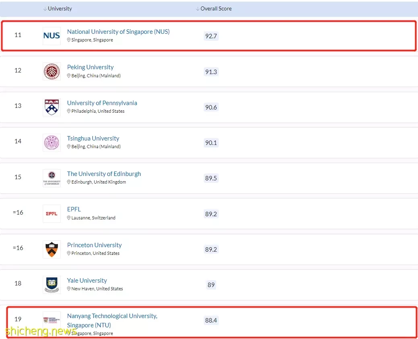Select the 89 score in the Yale row
The image size is (418, 339).
coord(211,285)
